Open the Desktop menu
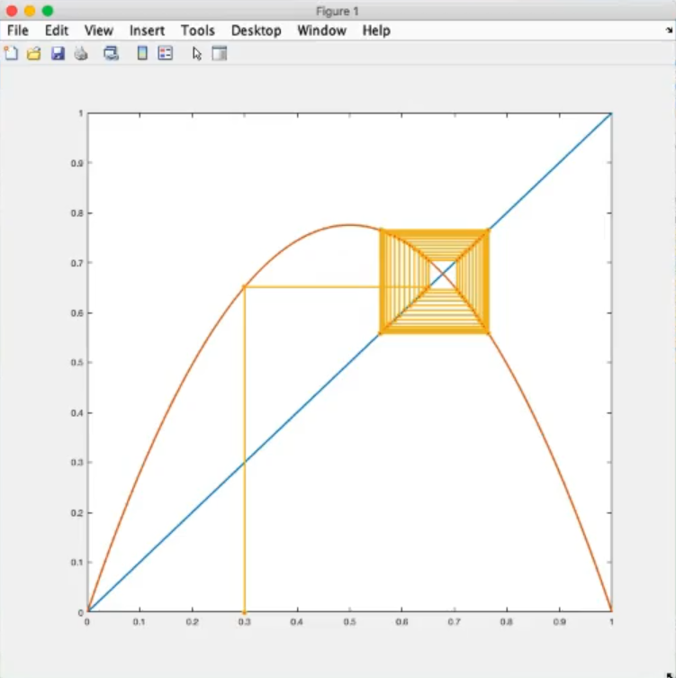676x678 pixels. [256, 31]
